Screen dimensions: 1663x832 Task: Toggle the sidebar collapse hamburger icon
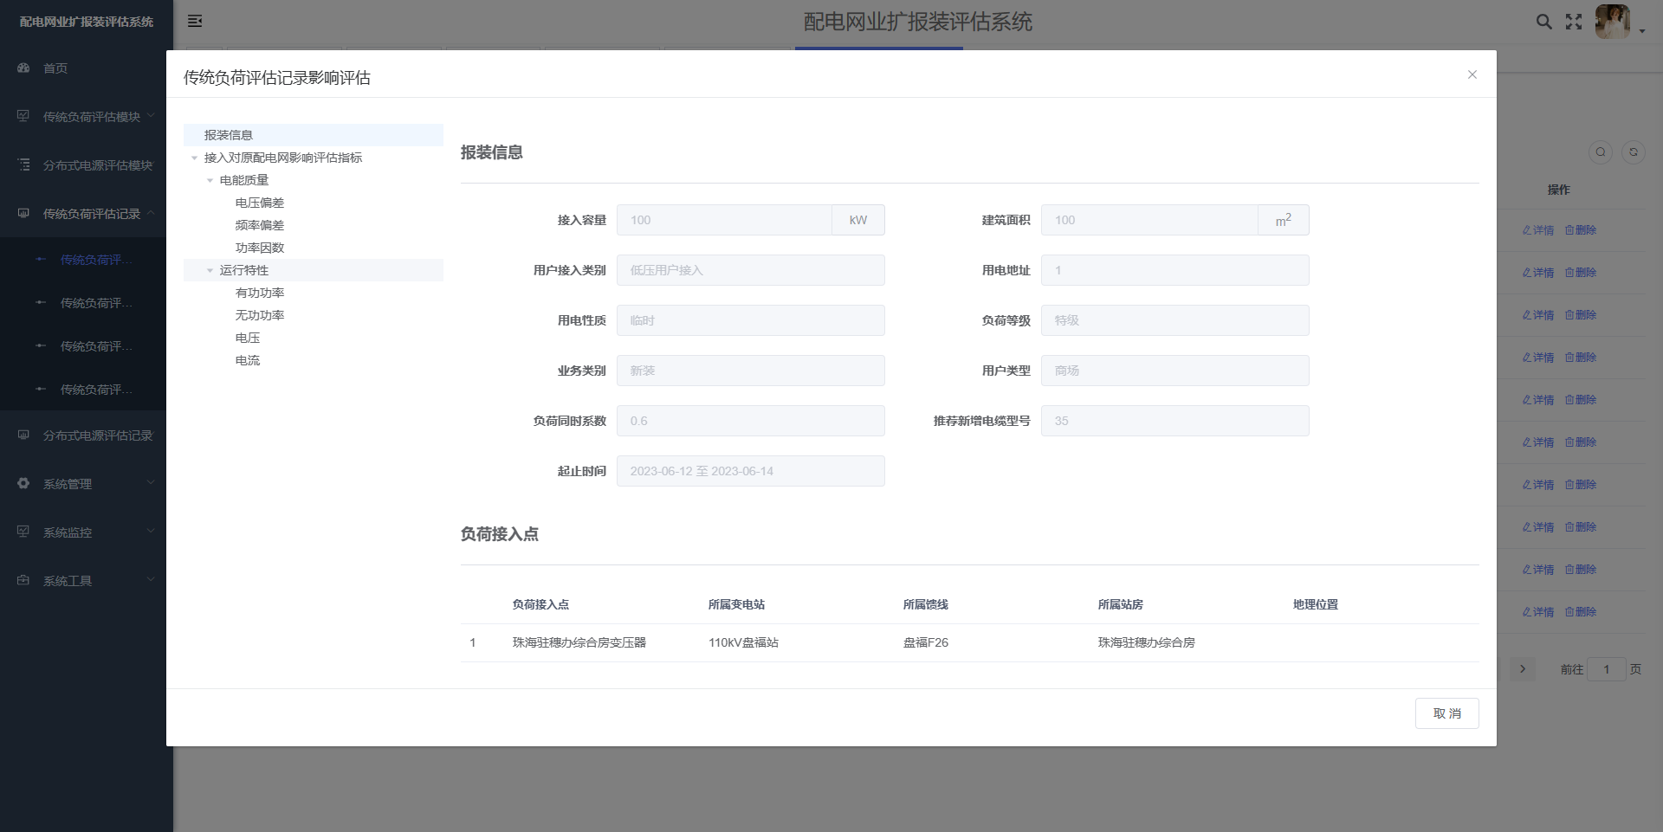195,21
